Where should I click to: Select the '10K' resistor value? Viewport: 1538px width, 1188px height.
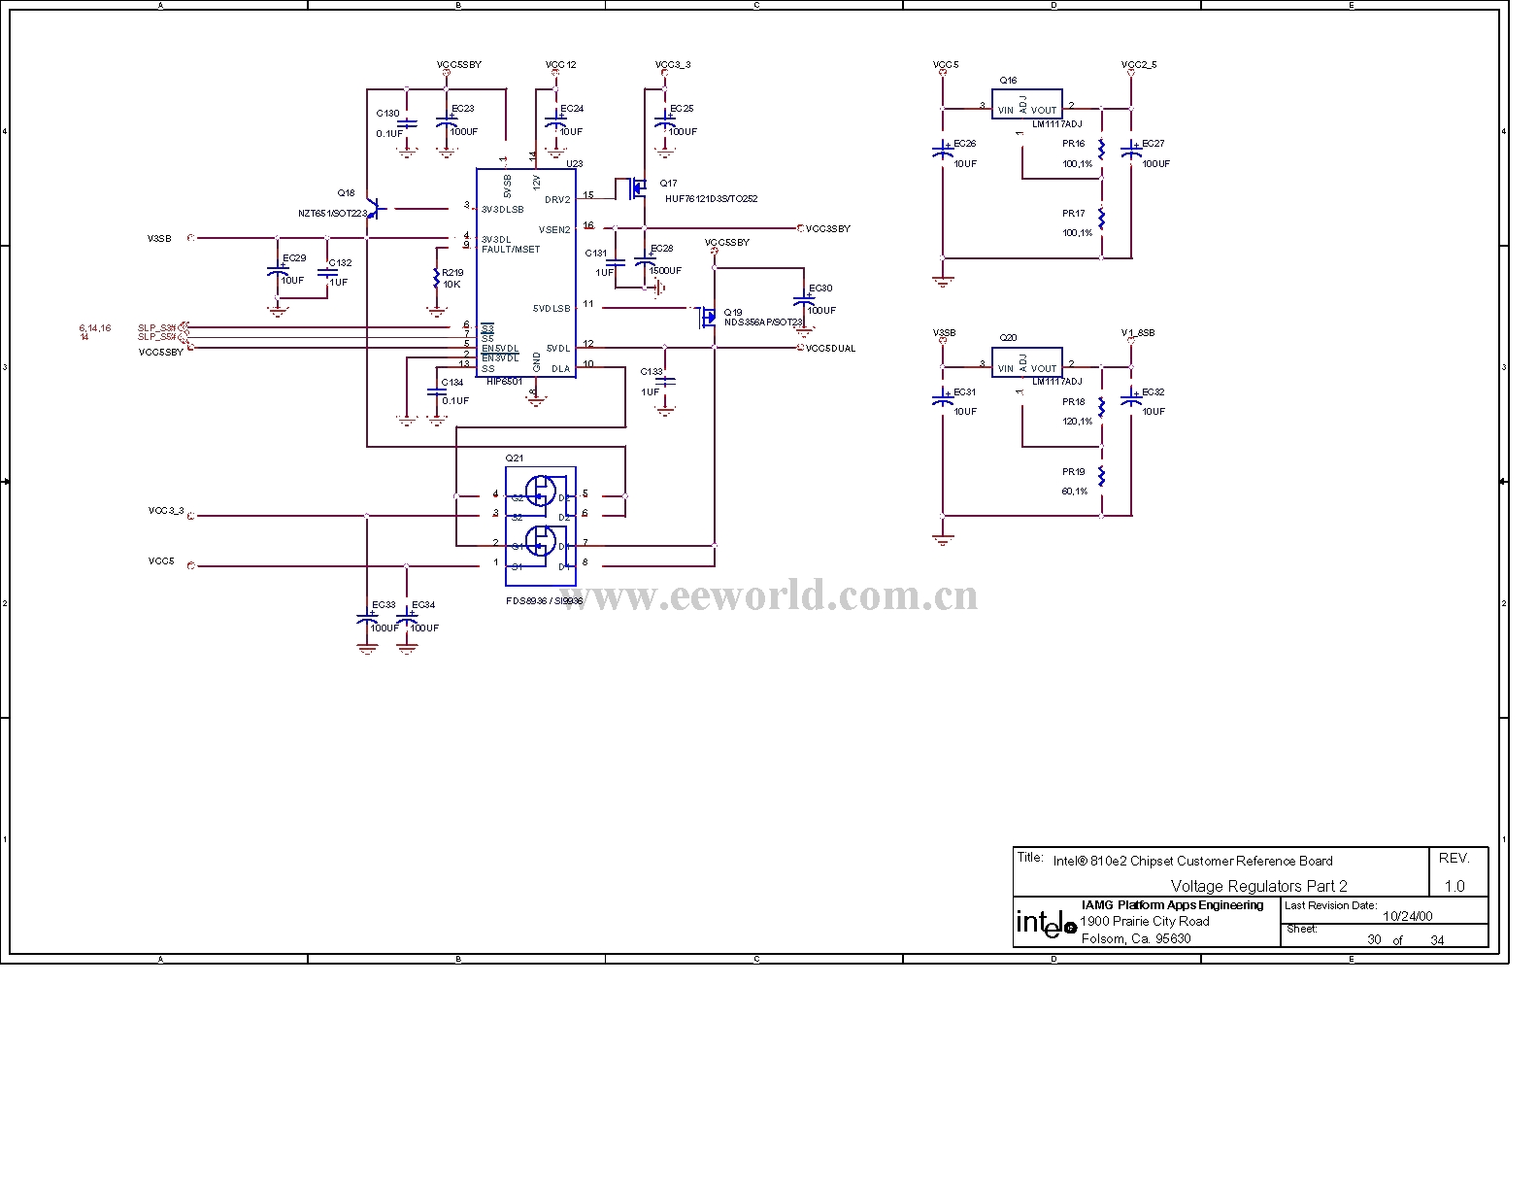coord(451,285)
